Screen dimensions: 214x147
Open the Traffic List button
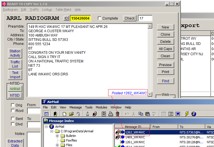15,64
